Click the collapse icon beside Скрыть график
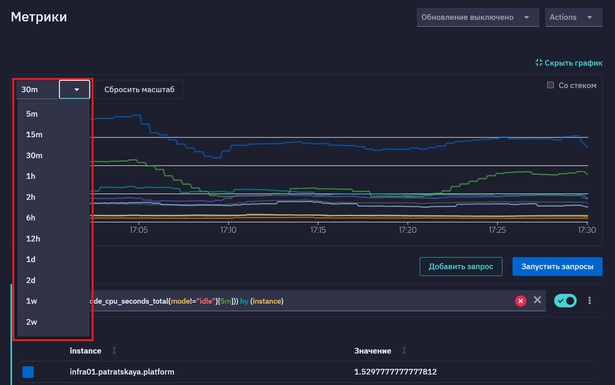 (x=539, y=63)
